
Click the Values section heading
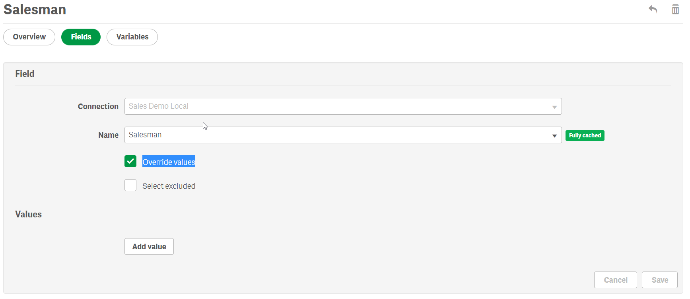tap(28, 214)
